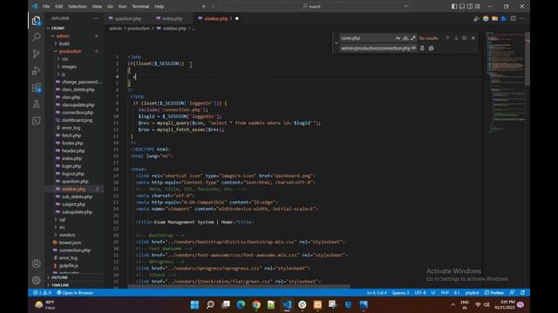This screenshot has width=558, height=313.
Task: Open the Search view in activity bar
Action: point(37,37)
